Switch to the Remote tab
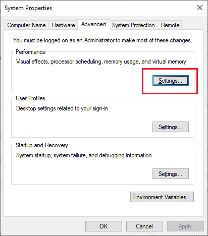Viewport: 208px width, 236px height. (x=170, y=25)
